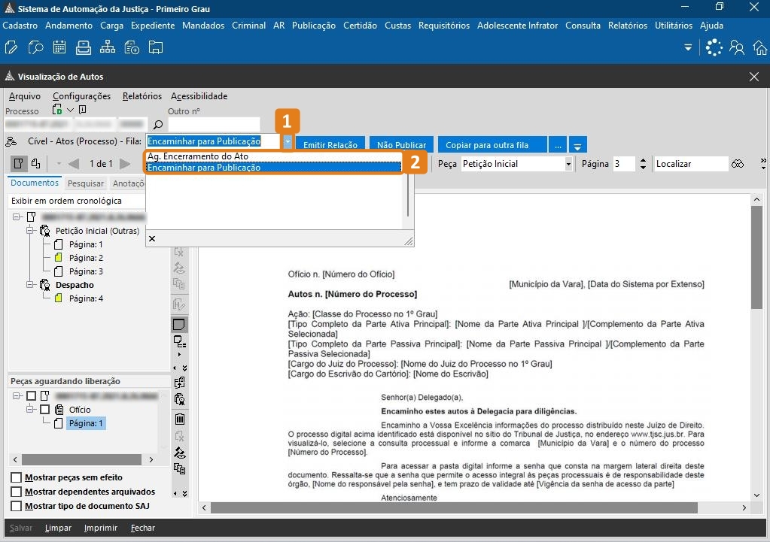
Task: Click the organization chart icon in top toolbar
Action: tap(108, 48)
